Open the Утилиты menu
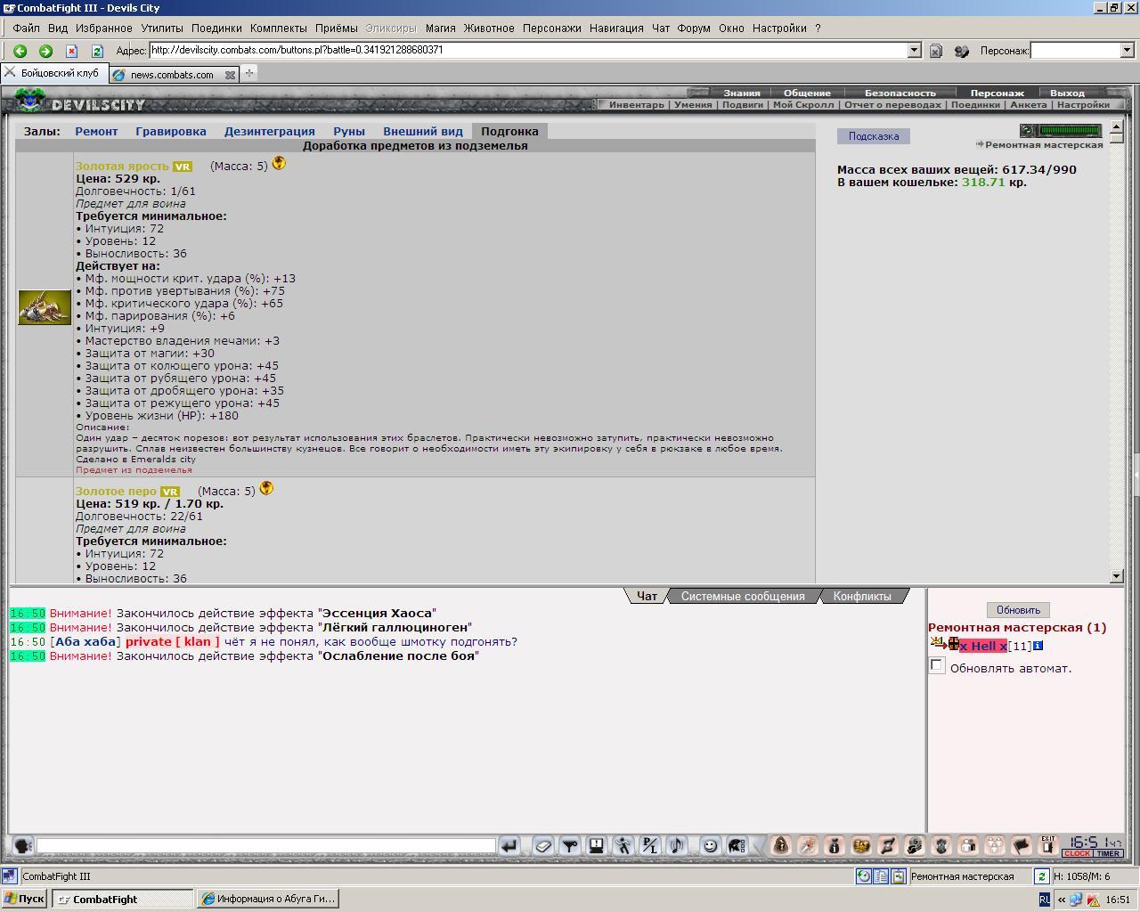 [161, 28]
